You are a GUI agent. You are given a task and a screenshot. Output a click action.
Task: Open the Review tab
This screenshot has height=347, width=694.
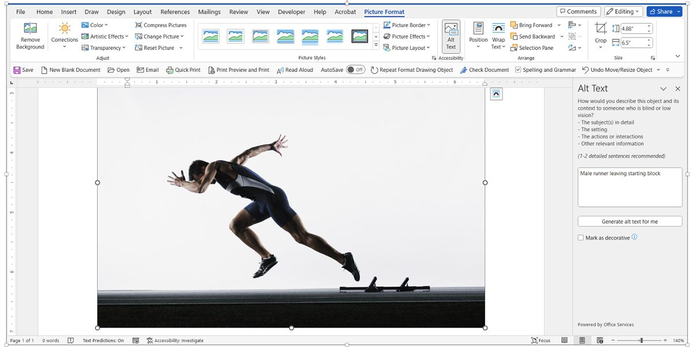tap(238, 12)
